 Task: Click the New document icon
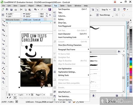pos(3,10)
